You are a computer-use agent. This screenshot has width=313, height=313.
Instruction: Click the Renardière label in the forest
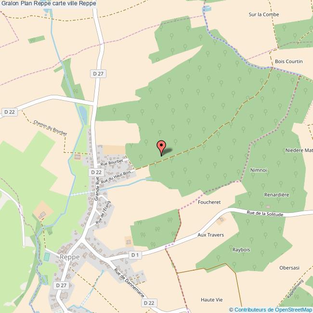[x=276, y=195]
